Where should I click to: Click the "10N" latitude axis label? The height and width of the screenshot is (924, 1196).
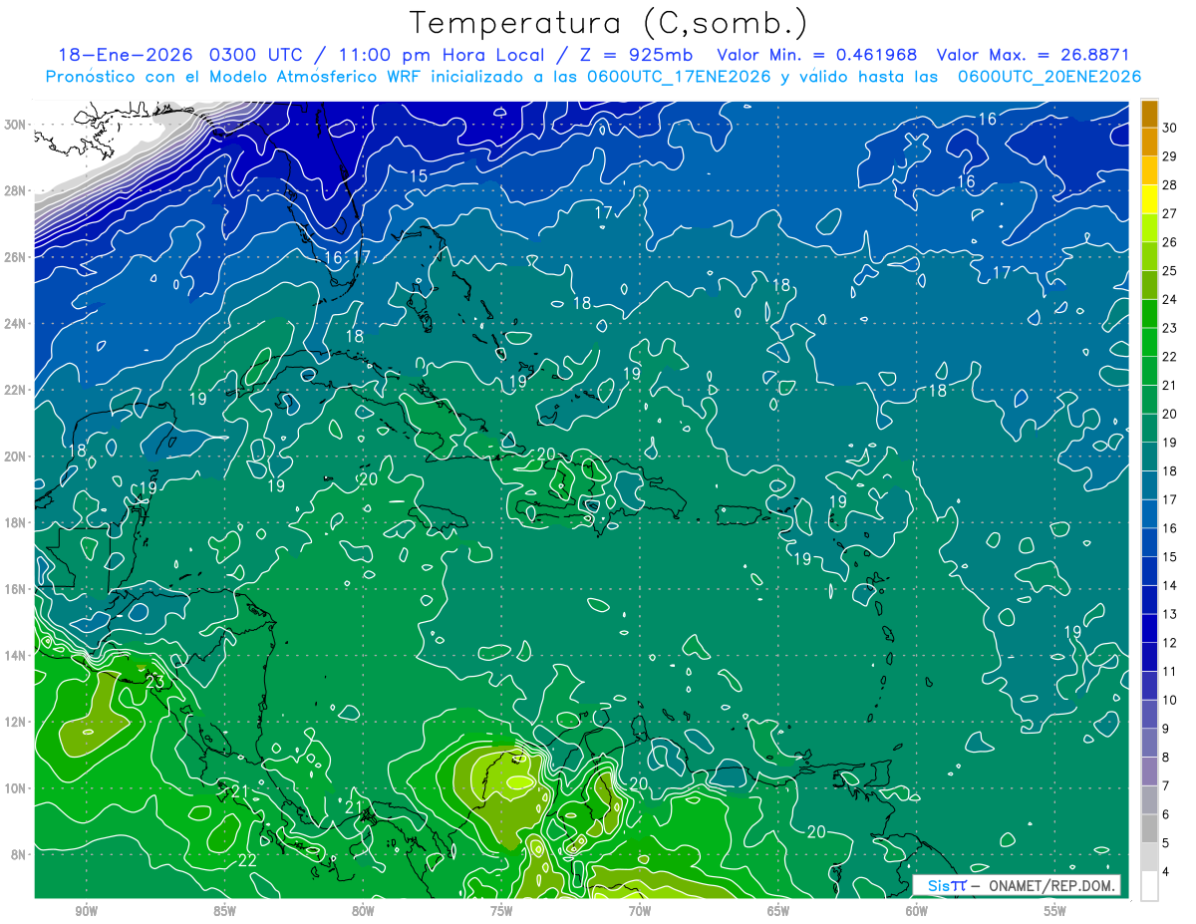(x=14, y=788)
